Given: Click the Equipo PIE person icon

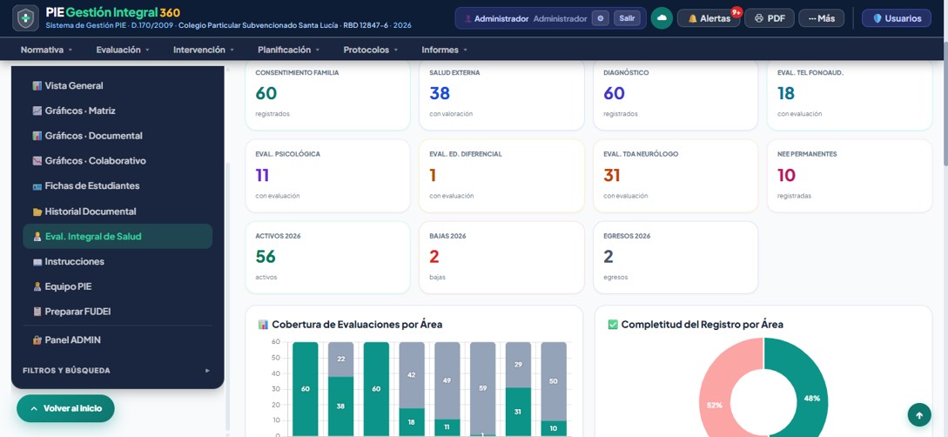Looking at the screenshot, I should coord(37,286).
